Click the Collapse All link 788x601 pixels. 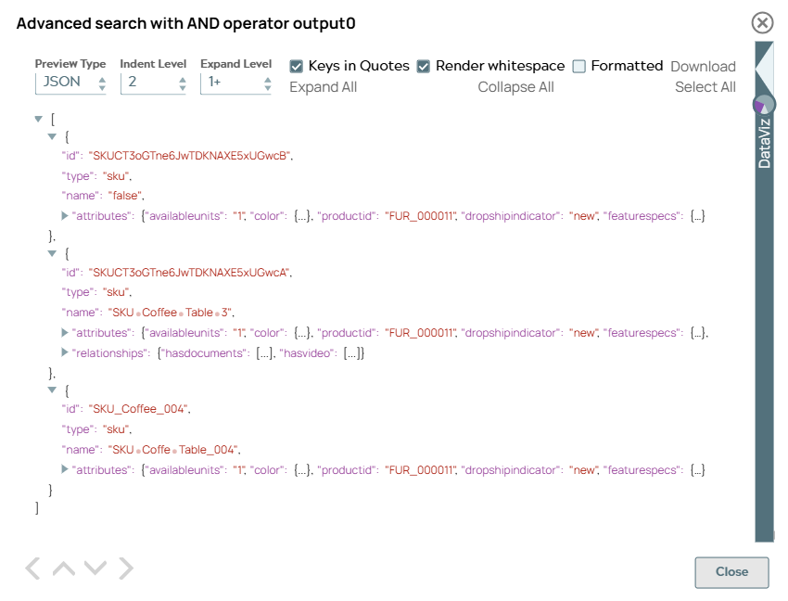click(x=515, y=86)
